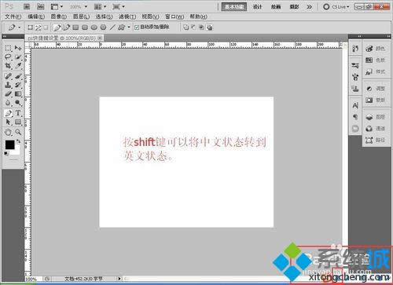Select the Gradient tool
The width and height of the screenshot is (393, 285).
click(x=18, y=93)
